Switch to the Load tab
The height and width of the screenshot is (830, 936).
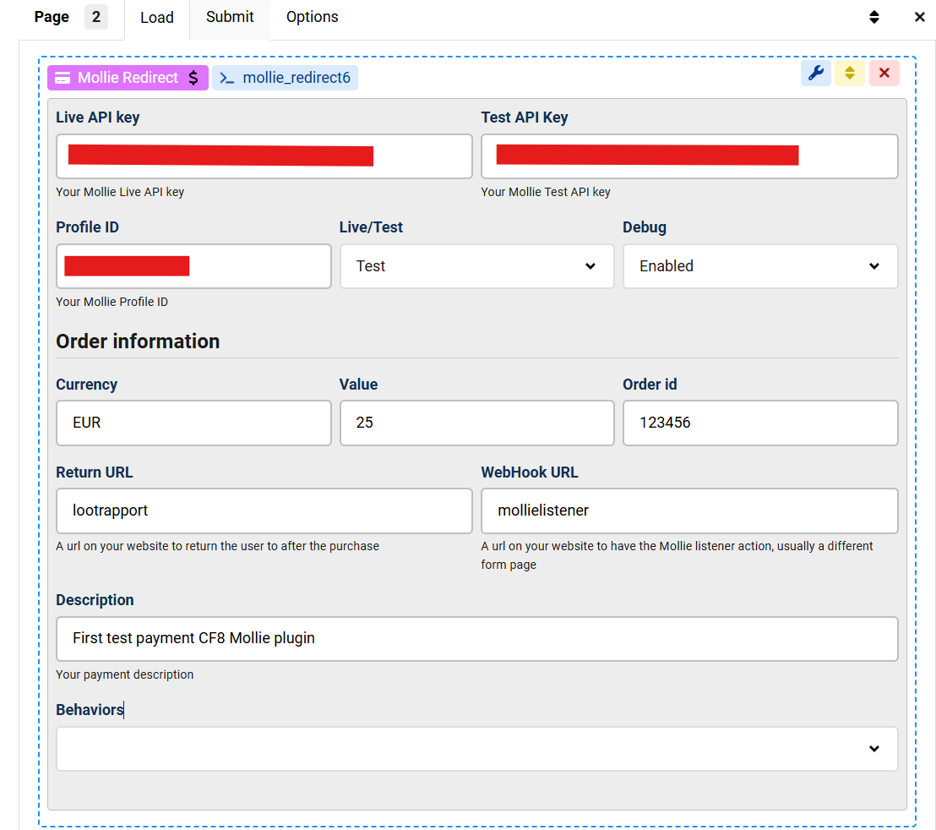point(156,18)
